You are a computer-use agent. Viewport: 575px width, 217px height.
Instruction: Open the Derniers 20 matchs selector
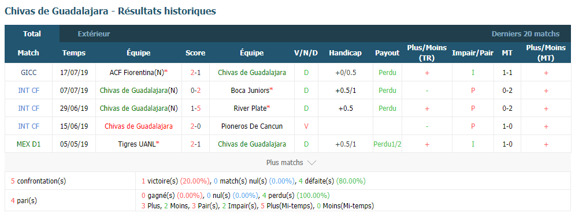[x=525, y=34]
